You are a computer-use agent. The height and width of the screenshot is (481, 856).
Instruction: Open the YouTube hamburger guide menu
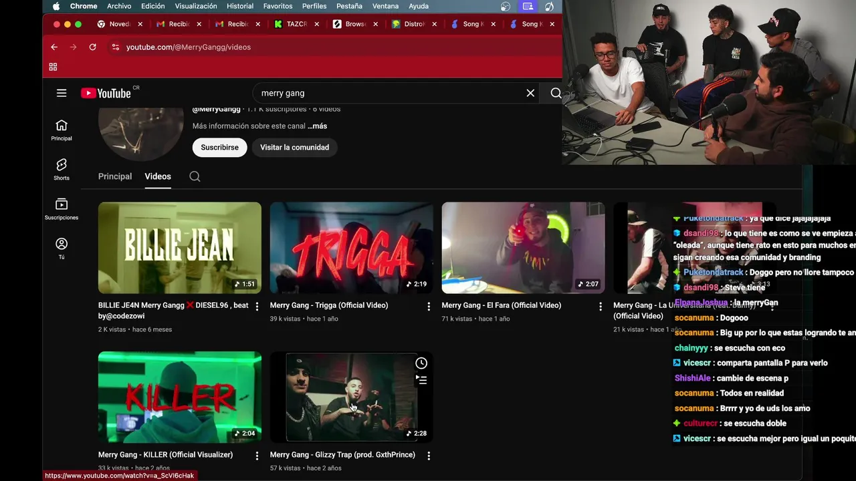62,93
